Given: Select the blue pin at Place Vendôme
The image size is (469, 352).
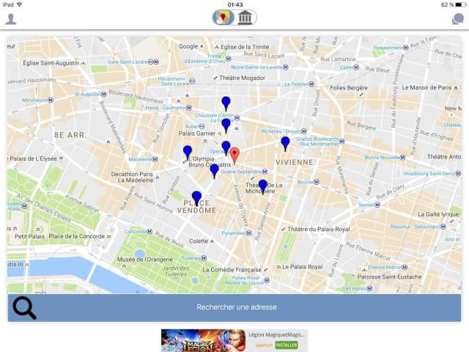Looking at the screenshot, I should click(x=196, y=197).
